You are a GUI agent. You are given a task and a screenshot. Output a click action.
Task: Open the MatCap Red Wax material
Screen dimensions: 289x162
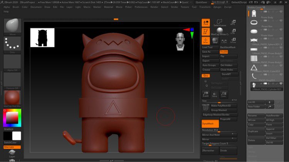pos(12,98)
